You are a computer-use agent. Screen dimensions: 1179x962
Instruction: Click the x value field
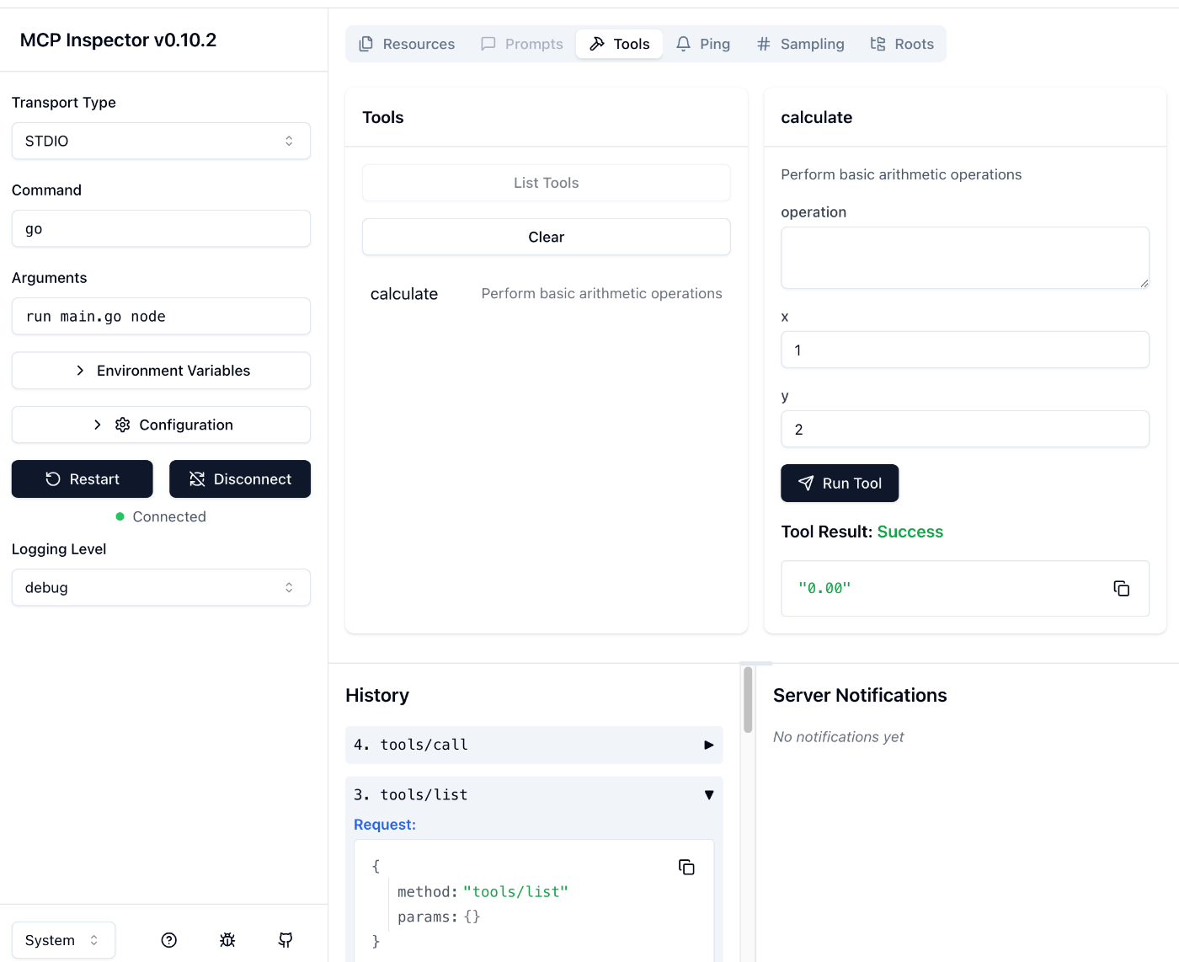[x=965, y=350]
